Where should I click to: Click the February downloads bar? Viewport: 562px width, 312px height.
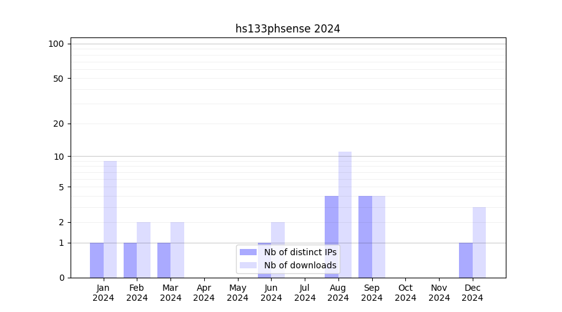pyautogui.click(x=144, y=250)
